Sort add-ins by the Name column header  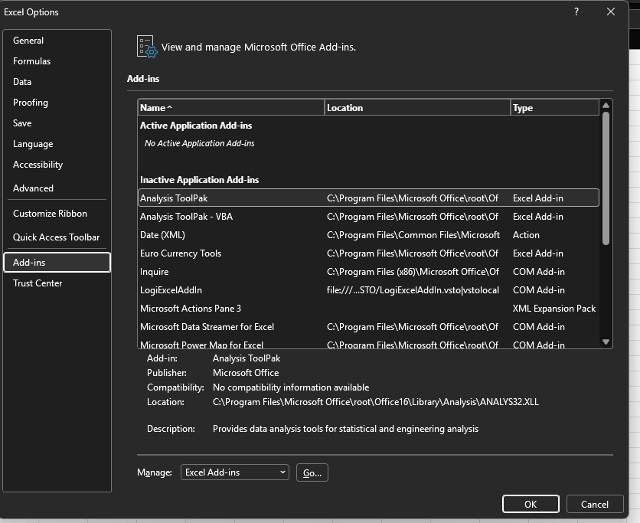[x=231, y=108]
